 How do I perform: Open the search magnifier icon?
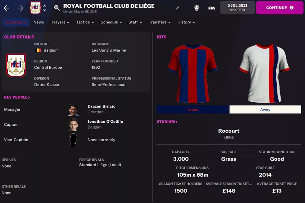[x=57, y=8]
